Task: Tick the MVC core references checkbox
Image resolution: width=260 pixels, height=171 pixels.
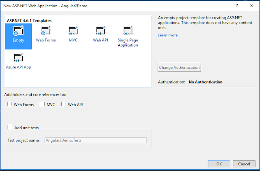Action: [42, 104]
